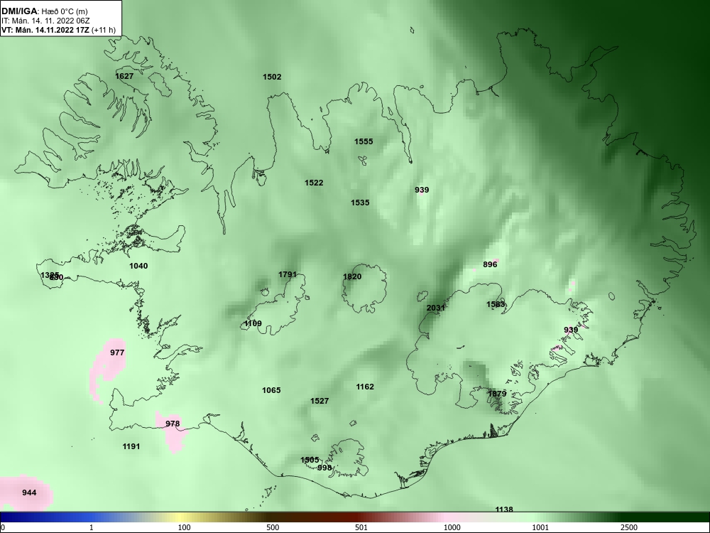Click the legend label 100
710x533 pixels.
click(x=184, y=527)
